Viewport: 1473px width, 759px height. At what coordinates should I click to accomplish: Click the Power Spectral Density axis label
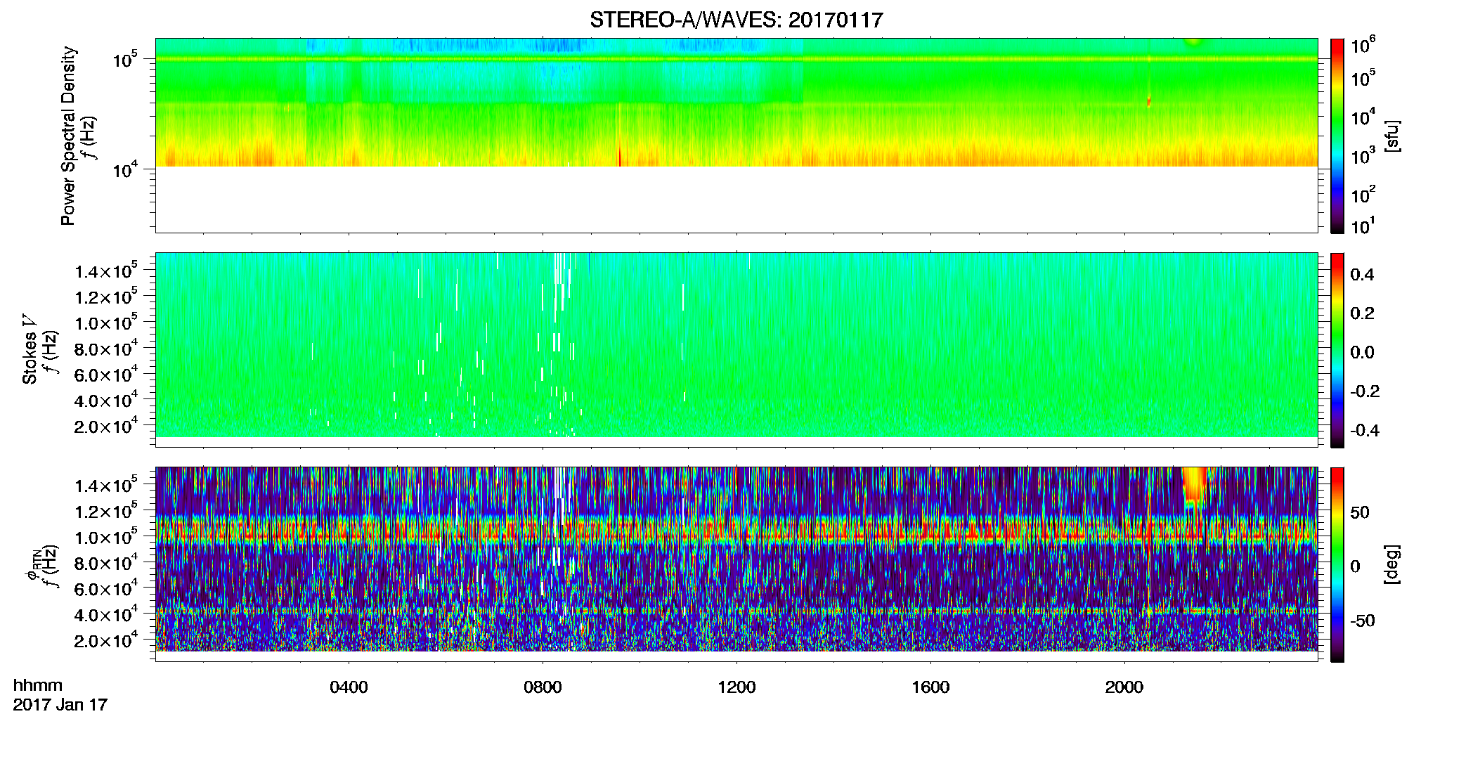[68, 136]
